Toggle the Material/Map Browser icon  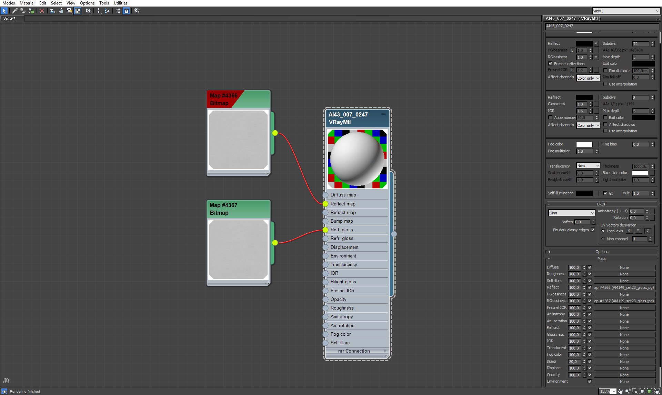pyautogui.click(x=118, y=11)
